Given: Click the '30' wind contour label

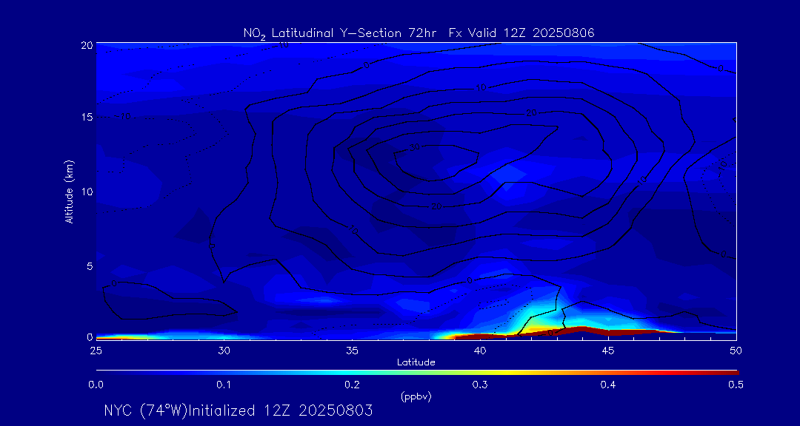Looking at the screenshot, I should (415, 148).
